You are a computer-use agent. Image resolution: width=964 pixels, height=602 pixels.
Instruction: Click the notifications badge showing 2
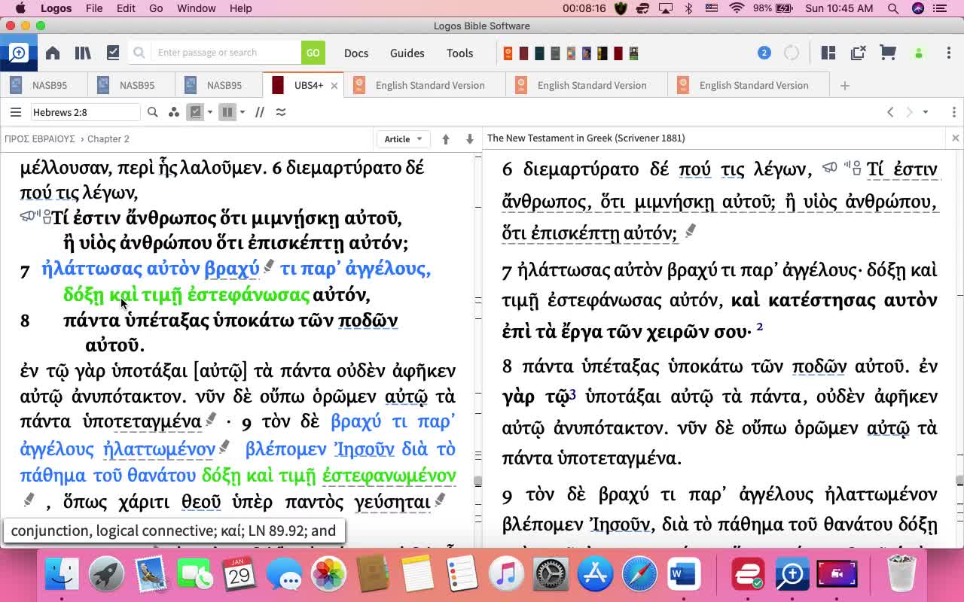point(764,53)
